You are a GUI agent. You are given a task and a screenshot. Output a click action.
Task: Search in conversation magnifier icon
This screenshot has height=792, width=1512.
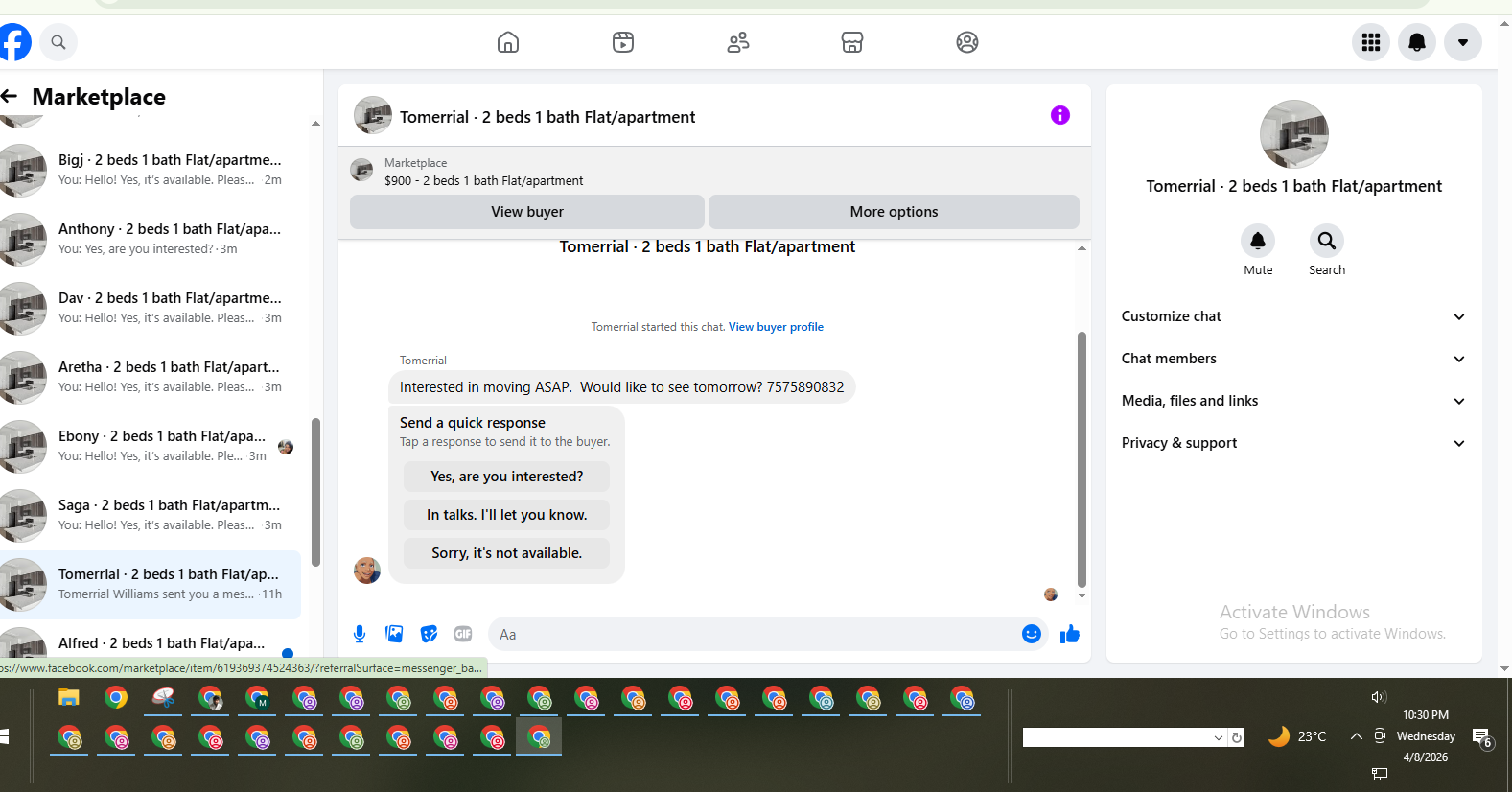tap(1327, 241)
